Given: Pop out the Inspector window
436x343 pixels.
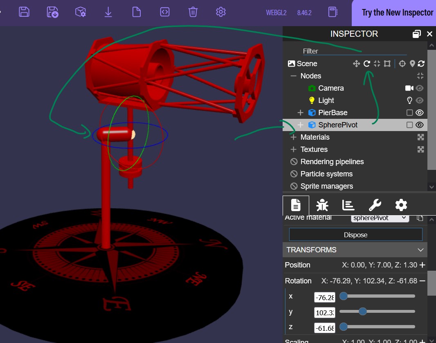Looking at the screenshot, I should click(416, 34).
